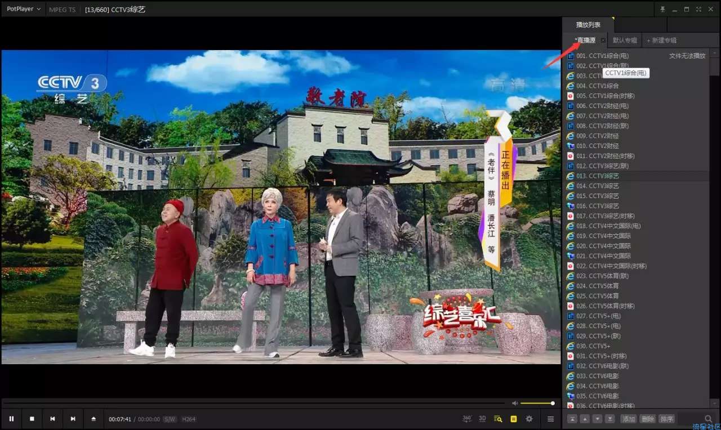This screenshot has width=721, height=430.
Task: Select 030. CCTV5+ entry
Action: point(637,346)
